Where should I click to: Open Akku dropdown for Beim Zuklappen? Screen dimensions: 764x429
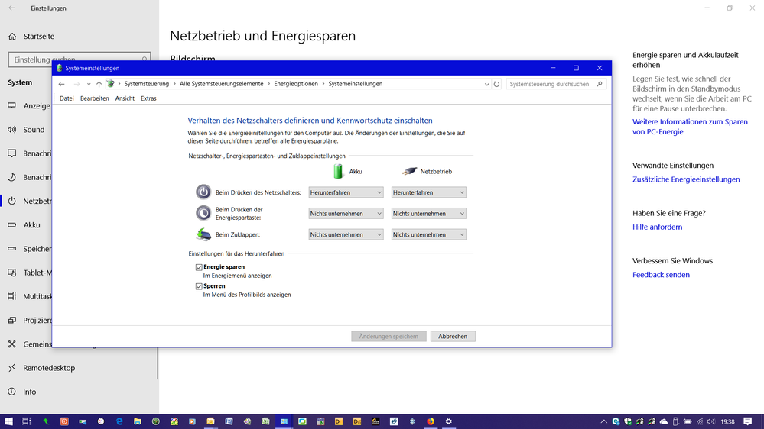click(x=346, y=234)
